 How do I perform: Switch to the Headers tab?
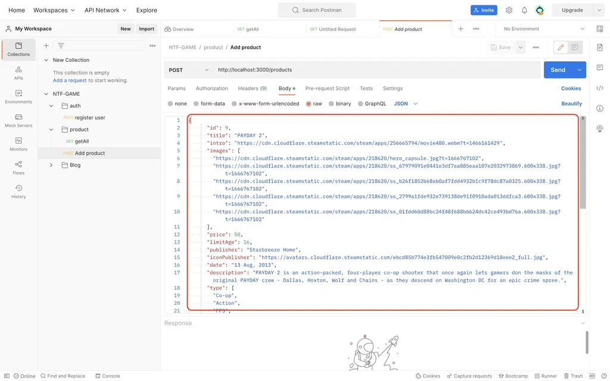[253, 89]
